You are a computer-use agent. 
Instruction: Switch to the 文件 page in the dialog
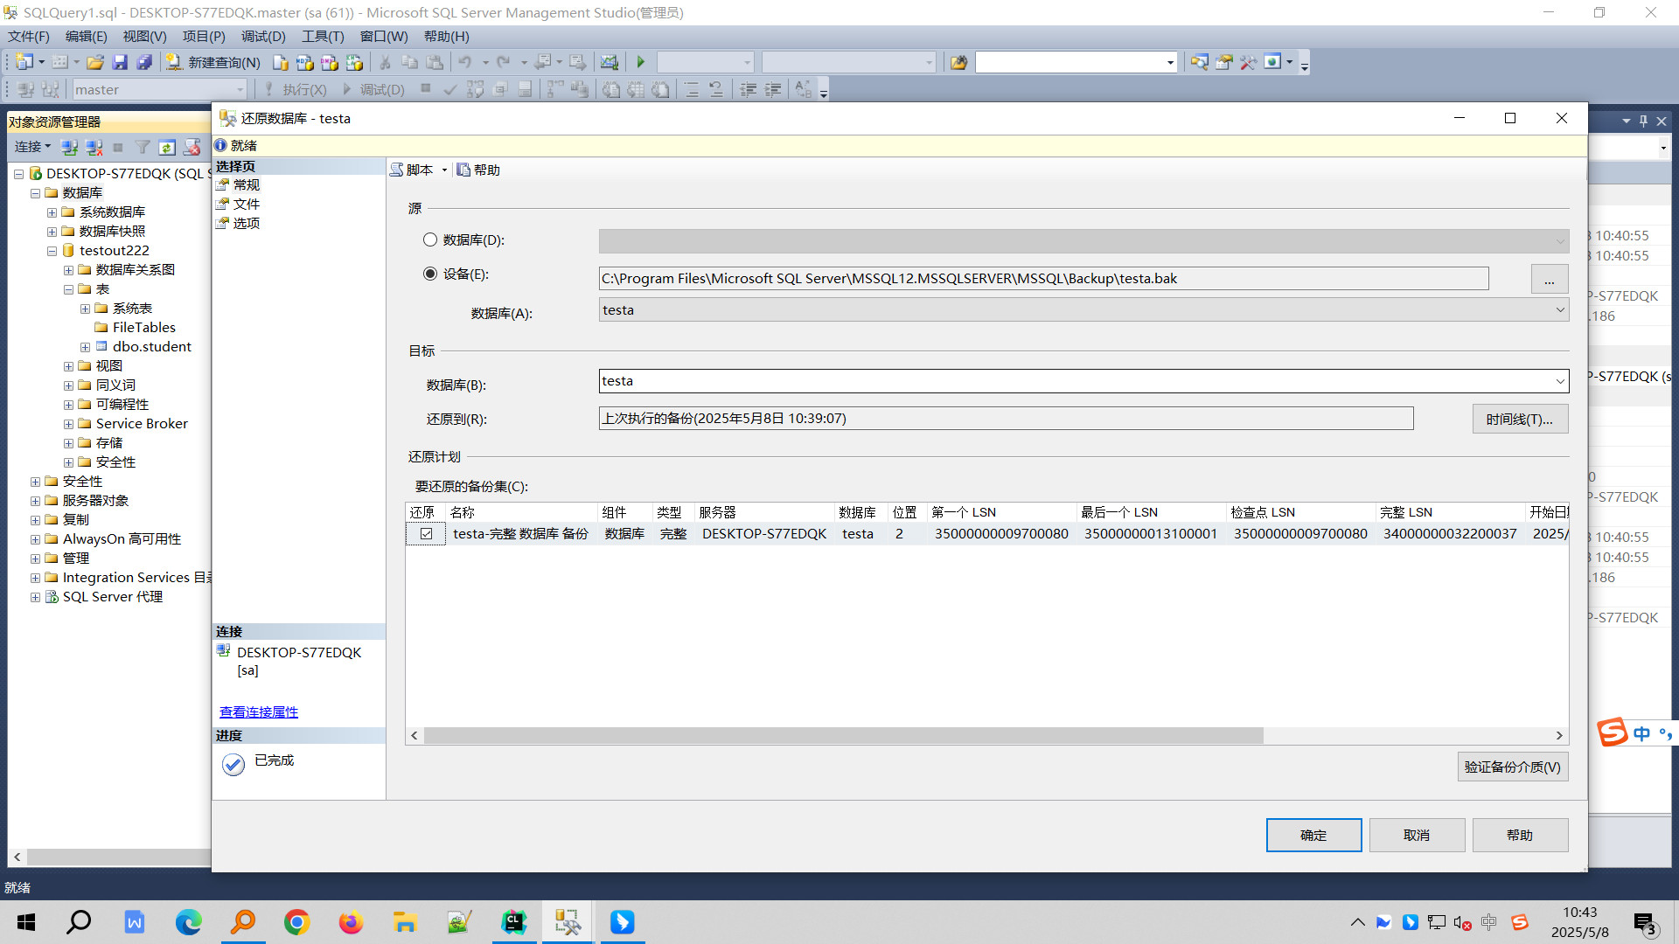click(246, 204)
